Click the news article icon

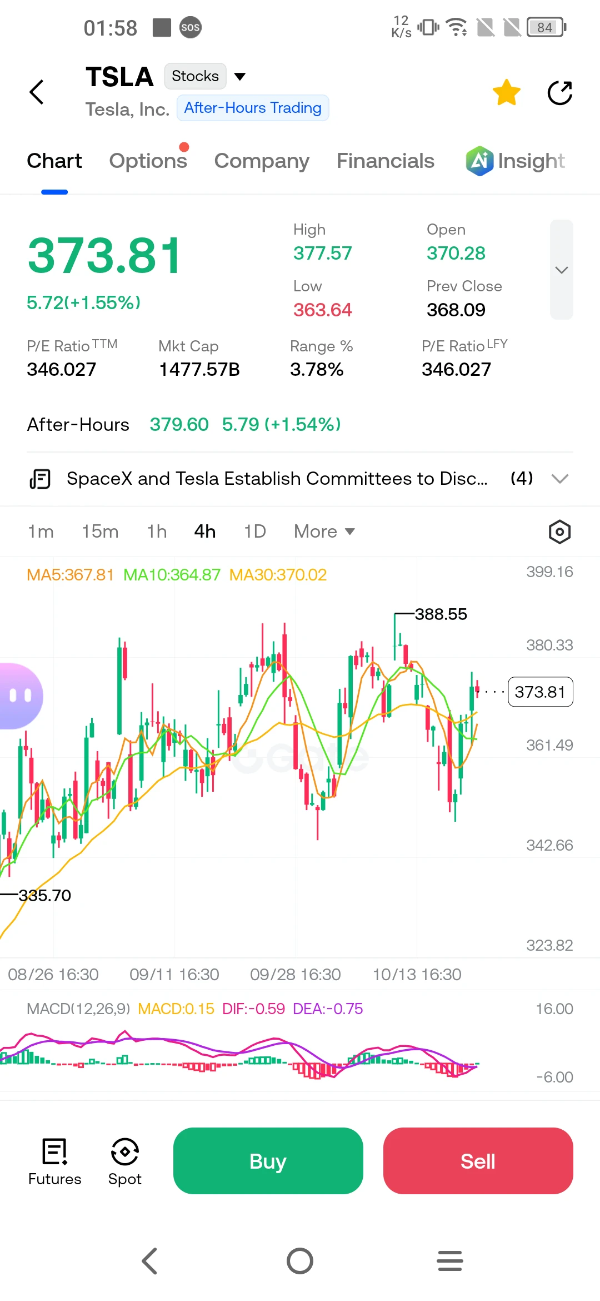coord(40,479)
